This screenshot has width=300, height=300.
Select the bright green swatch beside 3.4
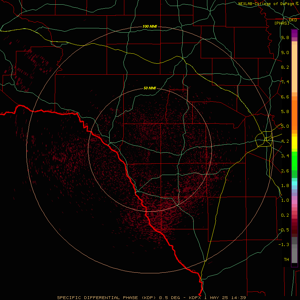(x=294, y=161)
